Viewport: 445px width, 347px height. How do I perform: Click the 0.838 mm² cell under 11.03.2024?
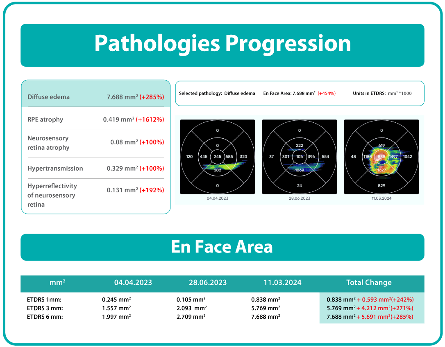266,300
